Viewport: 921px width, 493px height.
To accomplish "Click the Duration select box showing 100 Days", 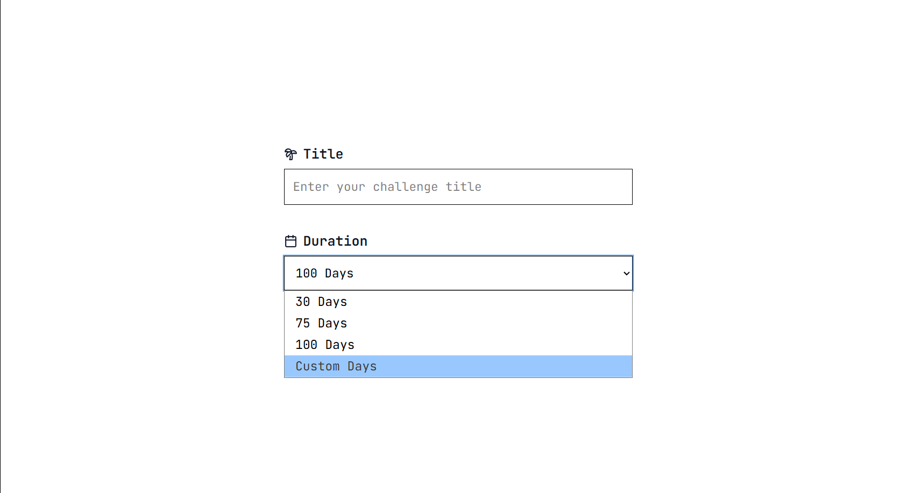I will pyautogui.click(x=458, y=273).
